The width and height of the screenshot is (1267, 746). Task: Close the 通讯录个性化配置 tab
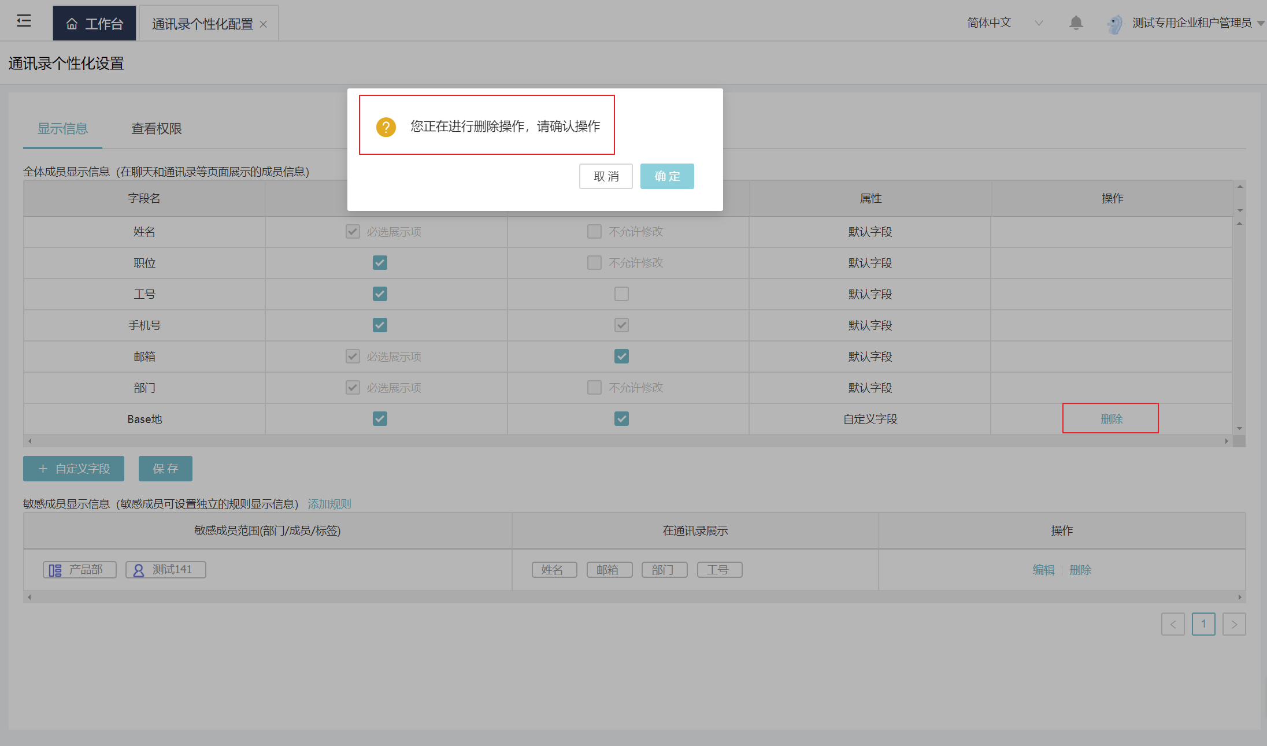click(x=263, y=24)
